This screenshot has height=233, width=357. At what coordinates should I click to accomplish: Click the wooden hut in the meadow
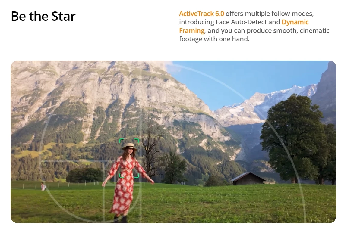248,179
